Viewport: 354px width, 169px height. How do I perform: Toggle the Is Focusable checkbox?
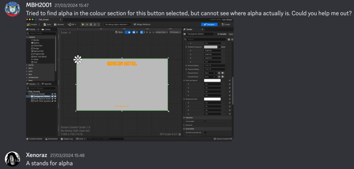pyautogui.click(x=205, y=121)
